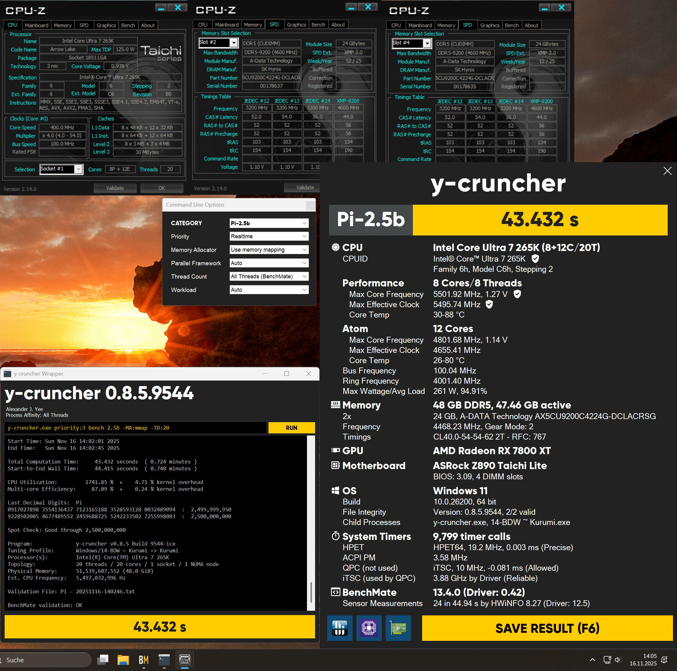Open the Memory Allocator dropdown
The image size is (677, 671).
tap(269, 250)
